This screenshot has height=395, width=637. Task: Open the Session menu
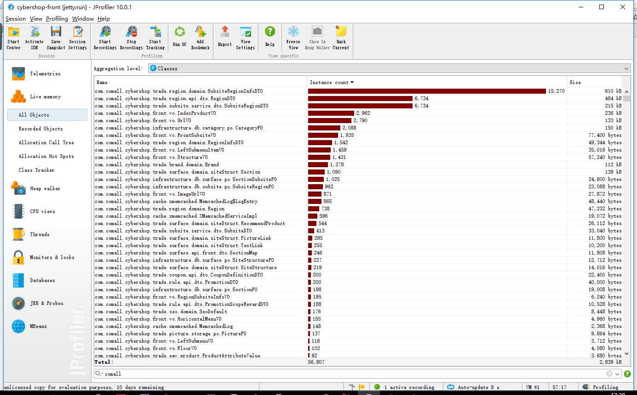[16, 19]
